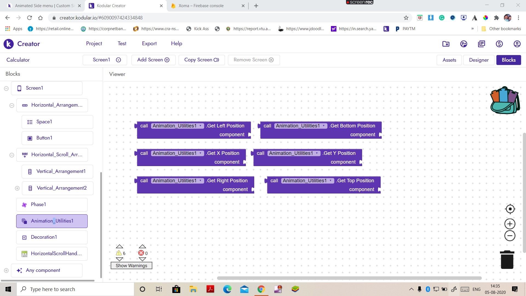526x296 pixels.
Task: Open Animation_Utilities1 dropdown in Get X Position block
Action: click(x=201, y=153)
